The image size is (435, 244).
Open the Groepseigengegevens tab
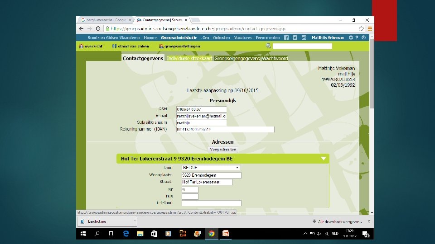[237, 58]
